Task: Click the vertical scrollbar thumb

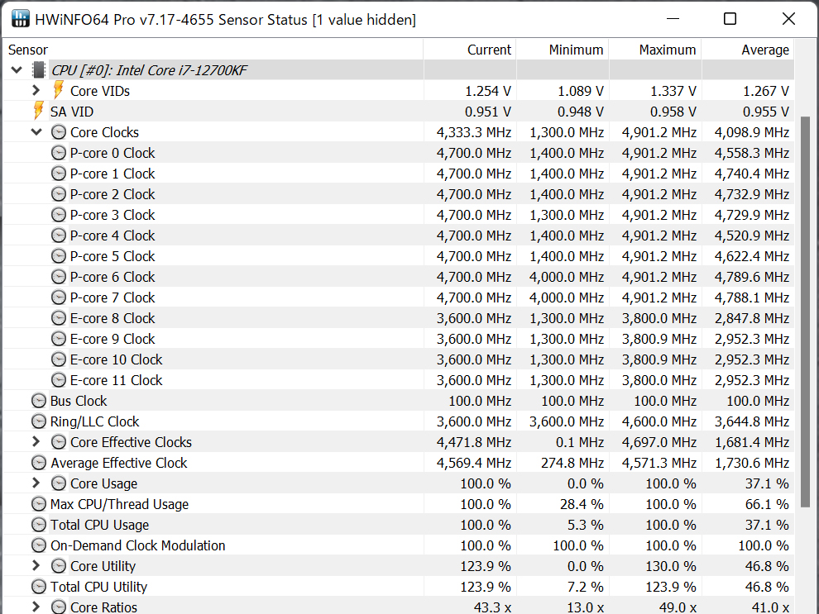Action: point(806,310)
